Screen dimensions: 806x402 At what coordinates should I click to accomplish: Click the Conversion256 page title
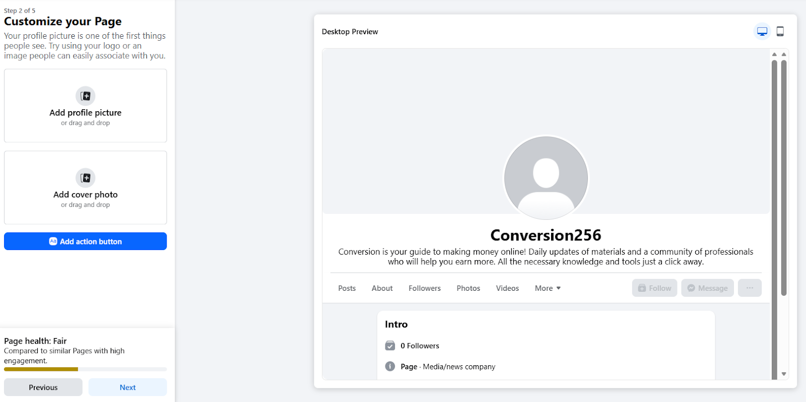pyautogui.click(x=546, y=235)
